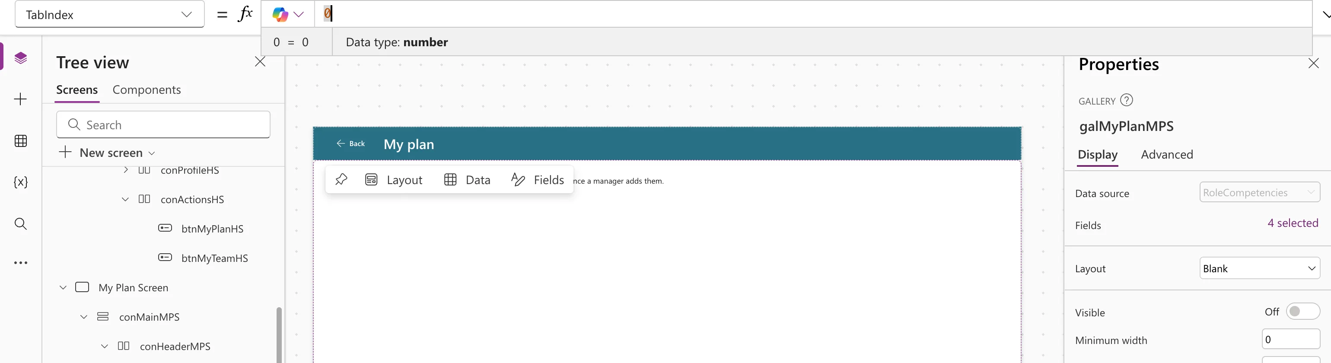Click the Minimum width input
1331x363 pixels.
(x=1291, y=339)
